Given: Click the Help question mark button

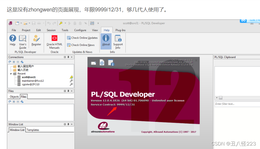Looking at the screenshot, I should [x=12, y=40].
